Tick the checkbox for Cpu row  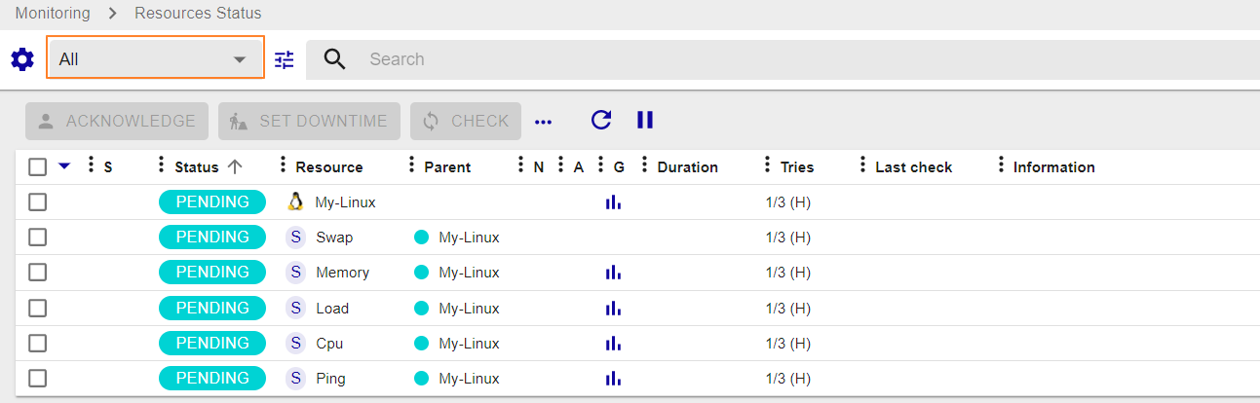coord(37,344)
